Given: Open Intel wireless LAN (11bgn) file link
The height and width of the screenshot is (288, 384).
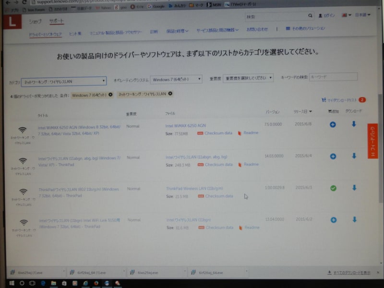Looking at the screenshot, I should click(x=189, y=220).
